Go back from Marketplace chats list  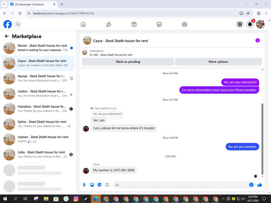(7, 36)
